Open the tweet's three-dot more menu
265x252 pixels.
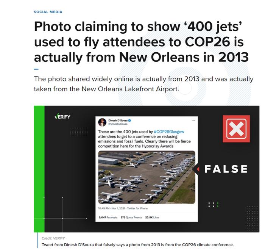pyautogui.click(x=194, y=121)
